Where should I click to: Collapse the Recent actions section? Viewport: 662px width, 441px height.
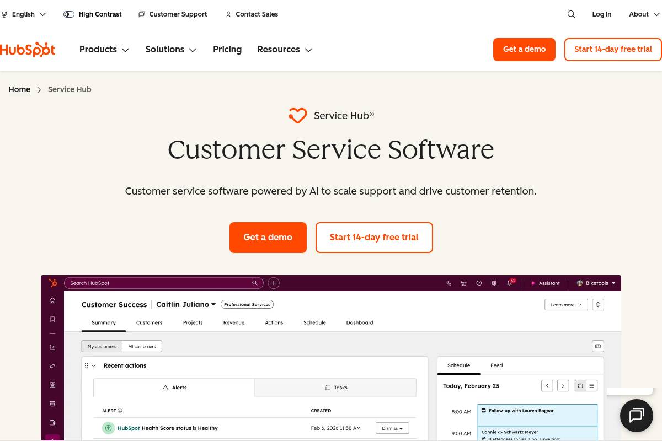pos(94,365)
